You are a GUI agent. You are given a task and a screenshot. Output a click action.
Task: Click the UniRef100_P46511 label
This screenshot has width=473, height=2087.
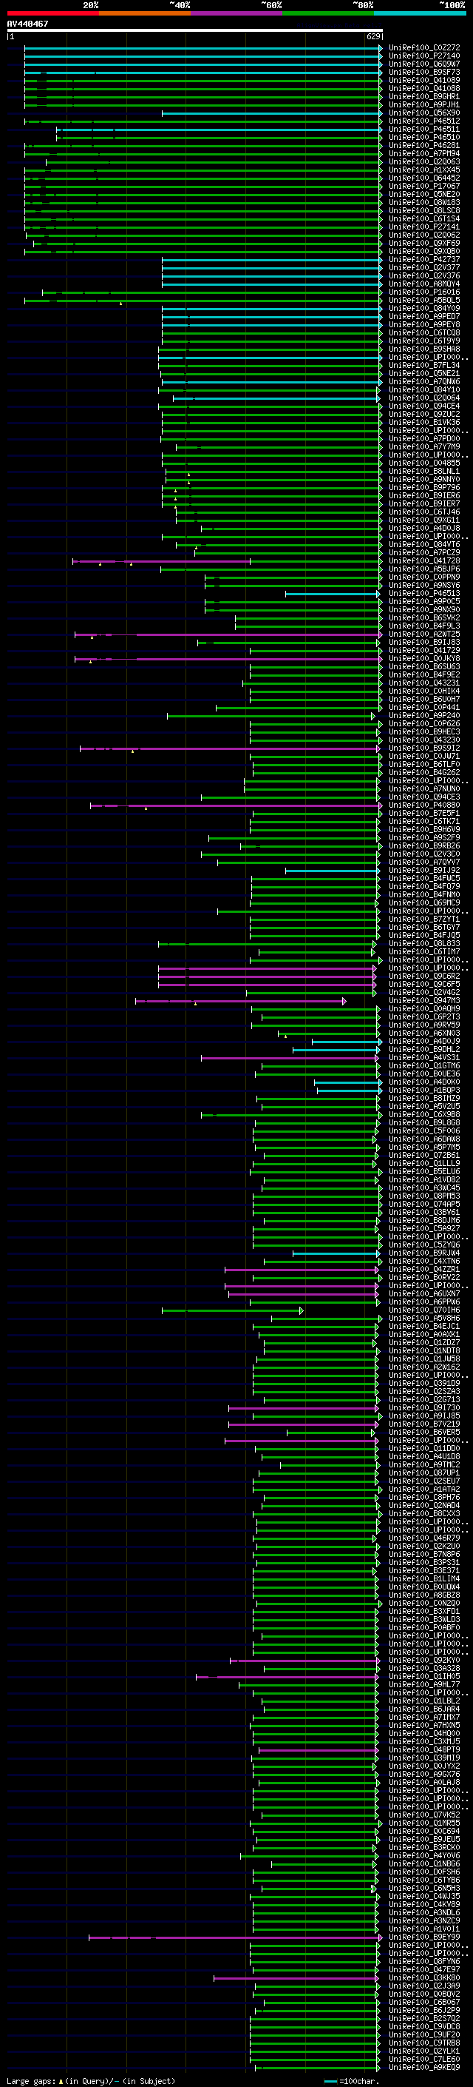[423, 129]
